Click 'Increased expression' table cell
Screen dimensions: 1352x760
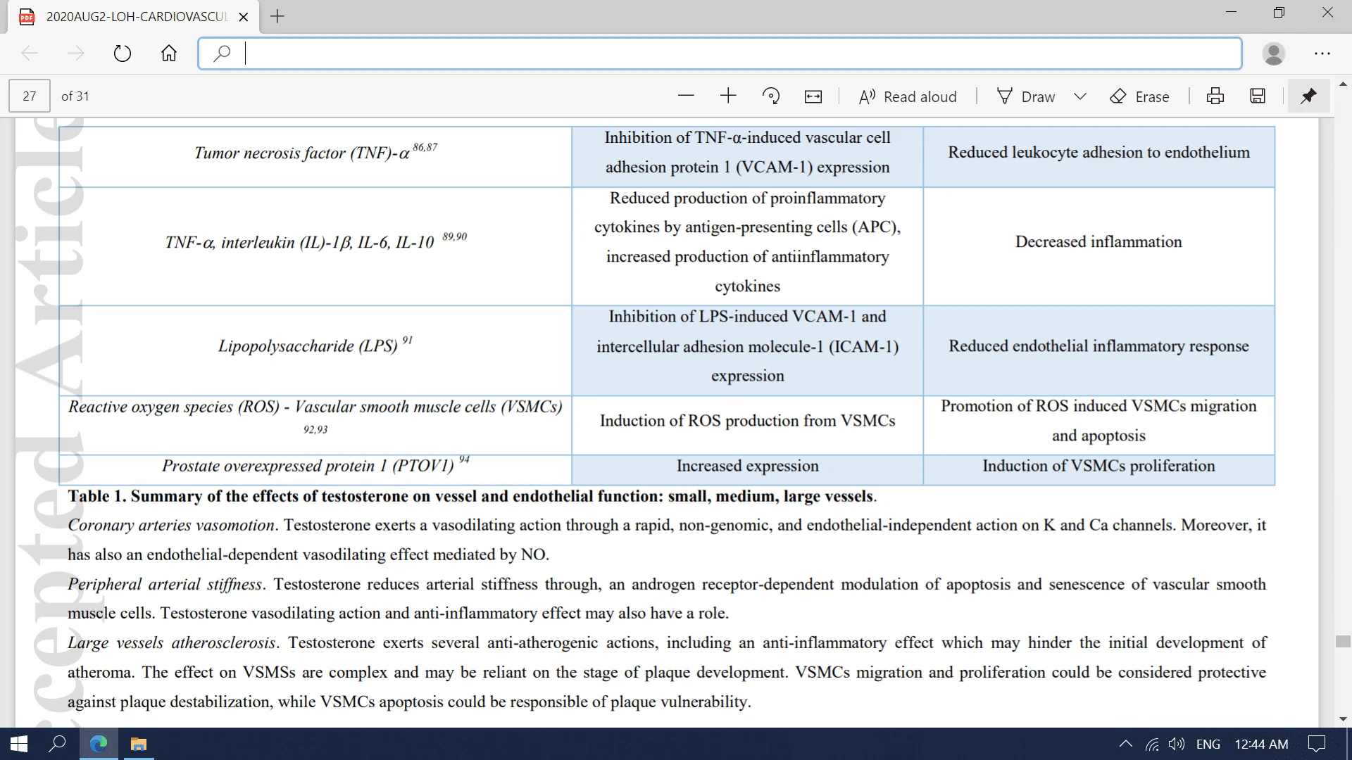747,469
